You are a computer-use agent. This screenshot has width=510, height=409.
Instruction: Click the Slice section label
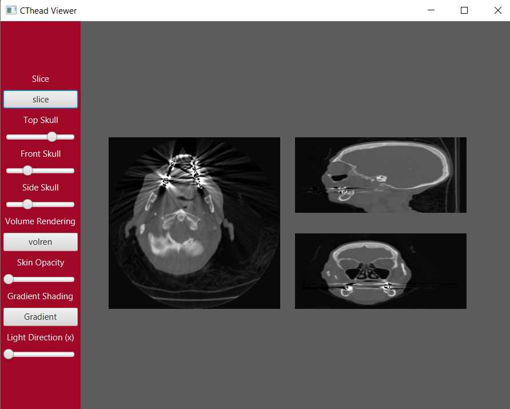[x=40, y=78]
